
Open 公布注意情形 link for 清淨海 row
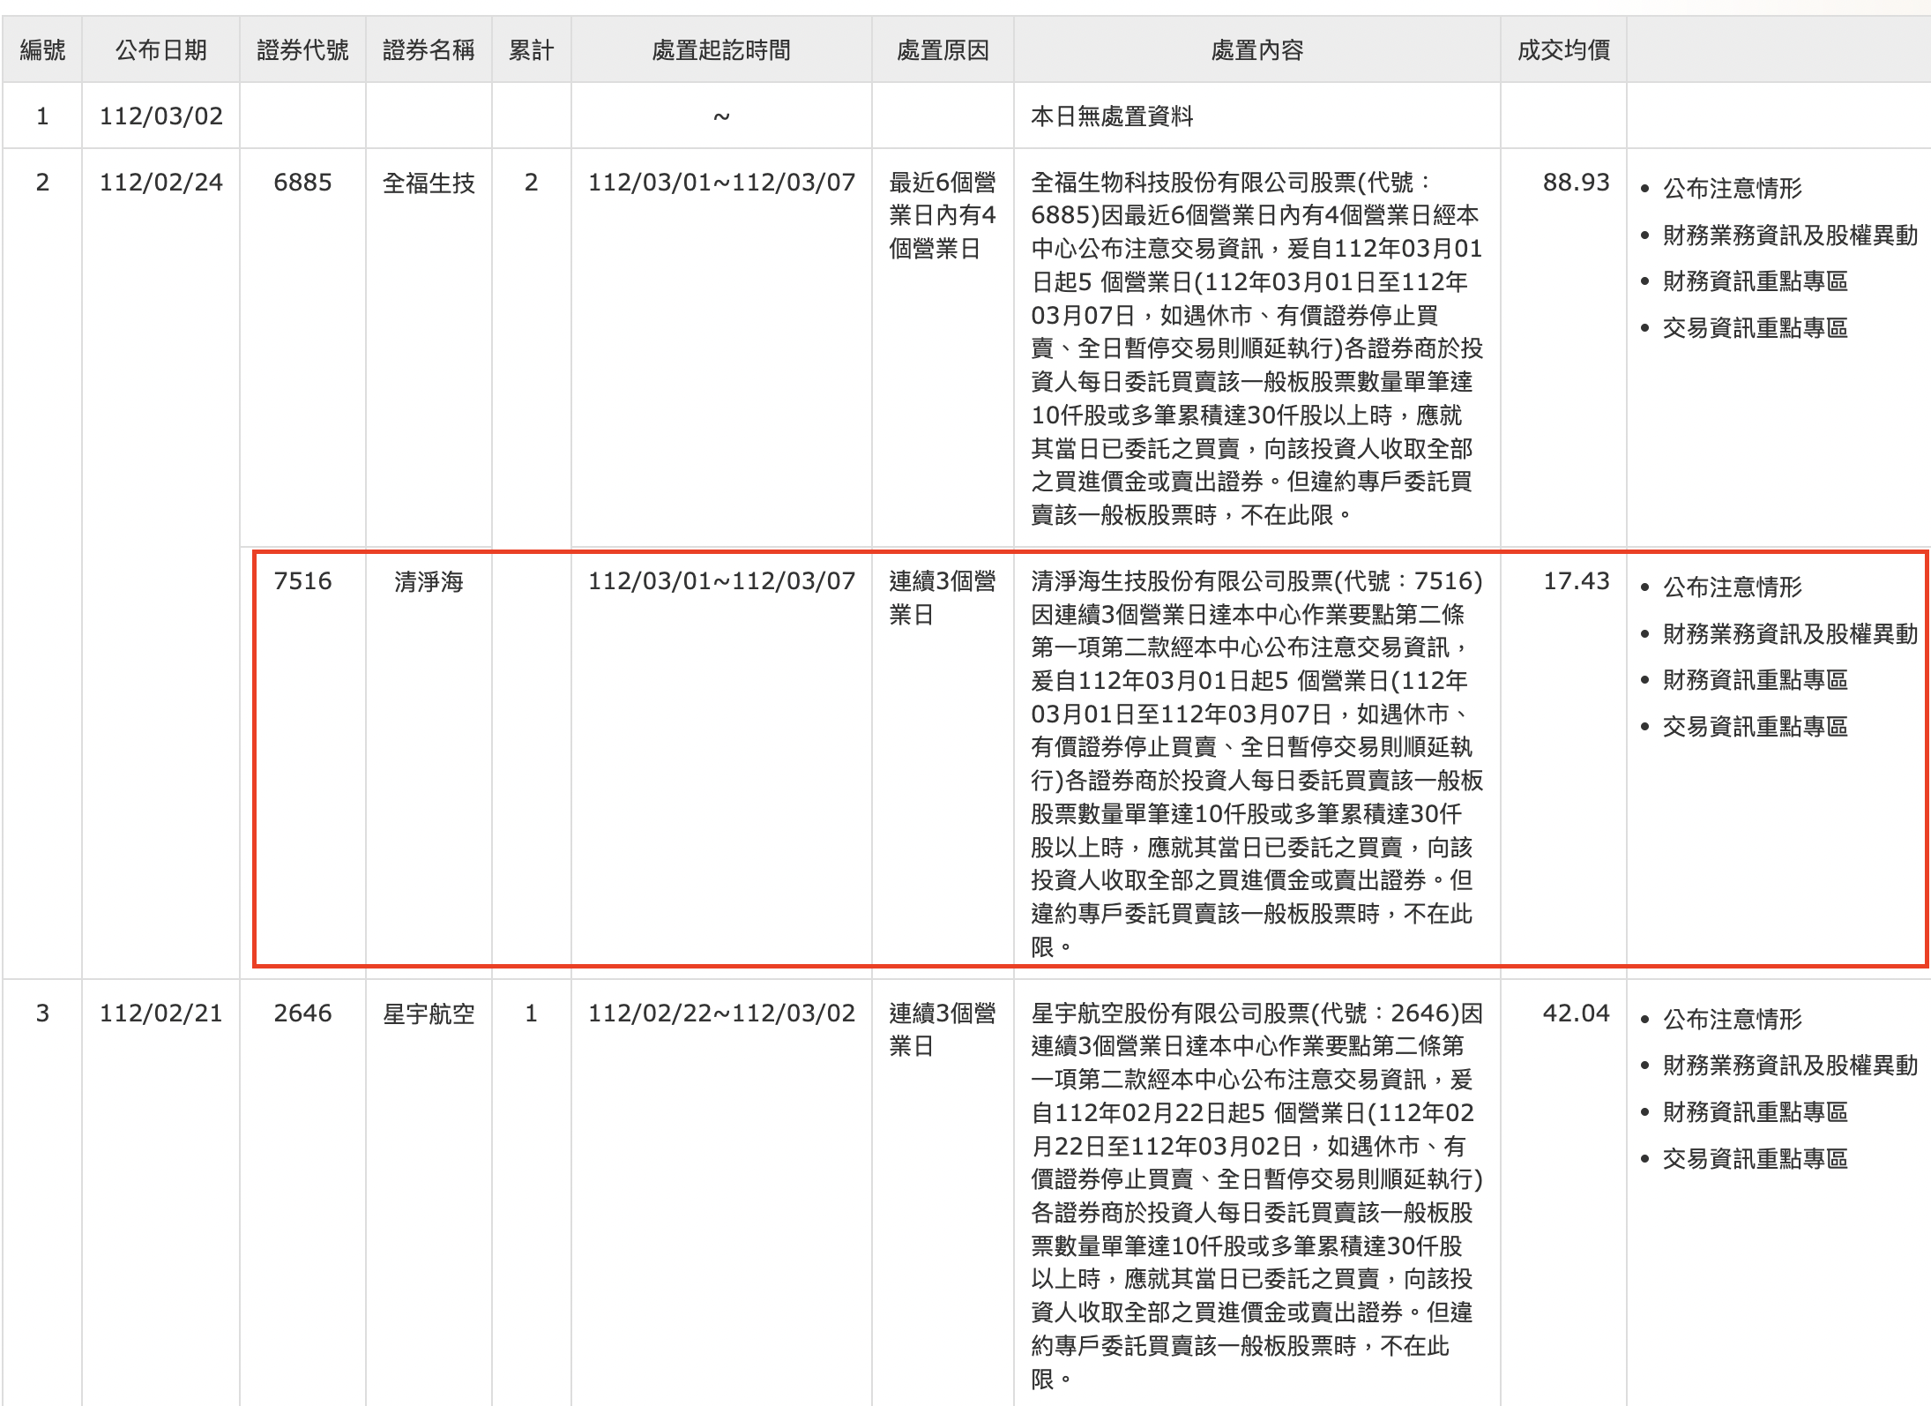pyautogui.click(x=1732, y=587)
